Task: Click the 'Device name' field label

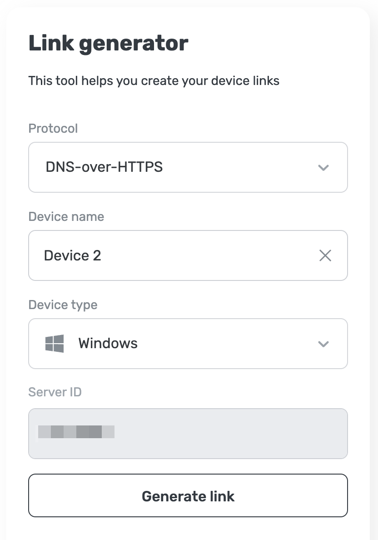Action: click(66, 217)
